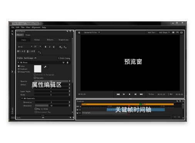
Task: Toggle underline text formatting
Action: point(54,47)
